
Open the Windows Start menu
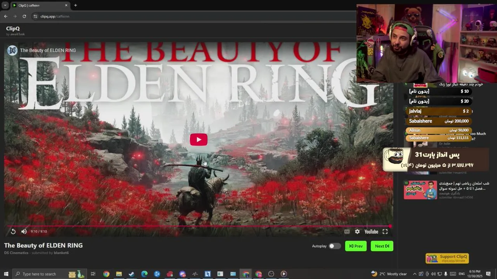tap(6, 274)
